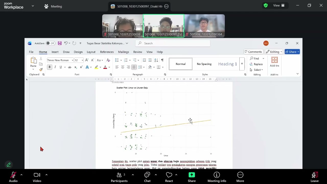This screenshot has height=184, width=327.
Task: Toggle Justify paragraph alignment
Action: [134, 67]
